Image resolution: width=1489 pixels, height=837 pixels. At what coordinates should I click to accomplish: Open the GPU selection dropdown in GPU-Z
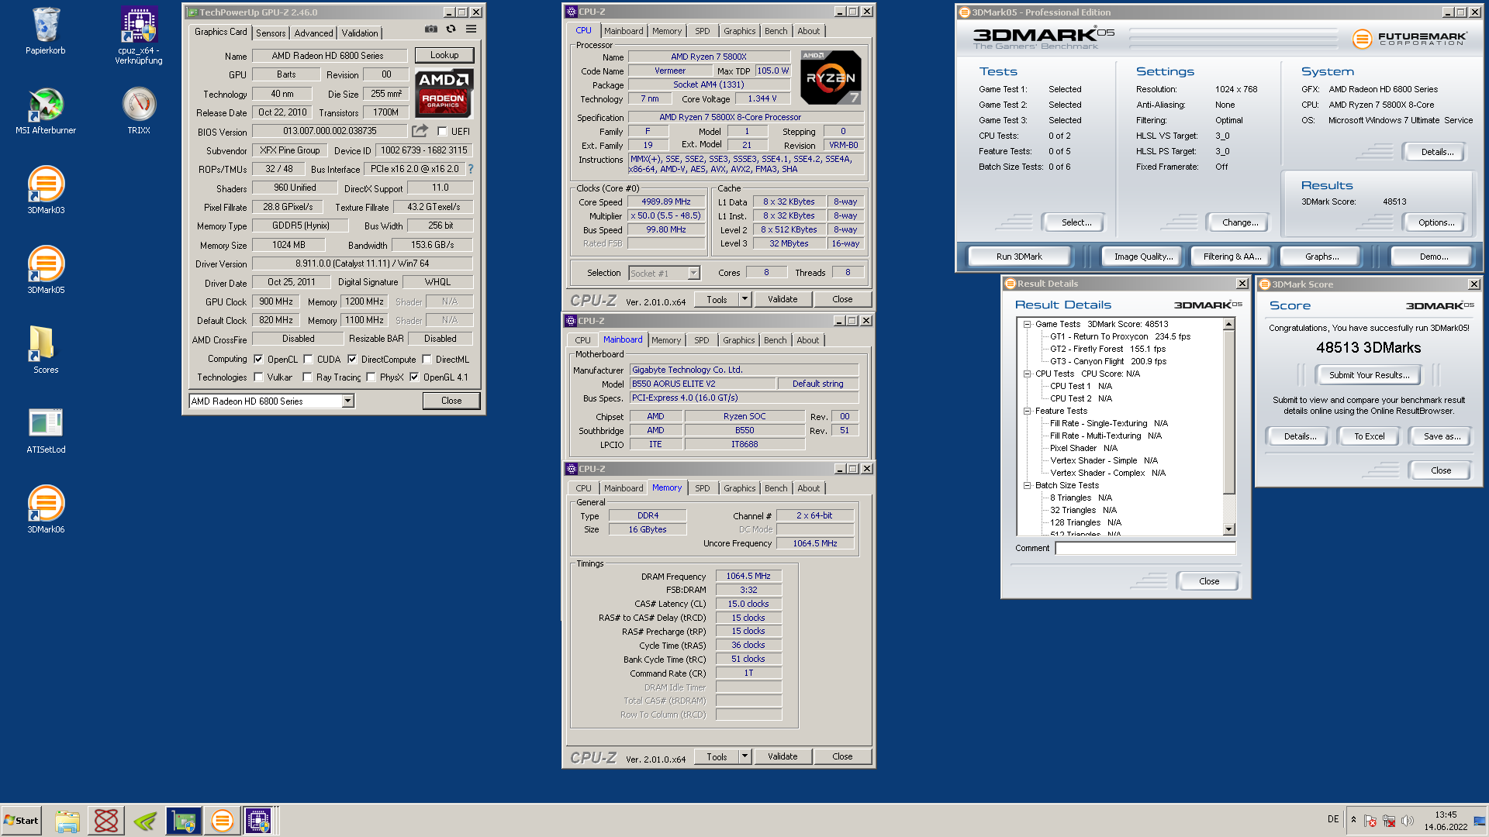click(347, 401)
